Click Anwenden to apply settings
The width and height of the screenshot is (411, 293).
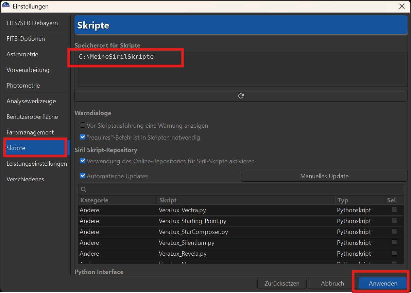coord(383,283)
